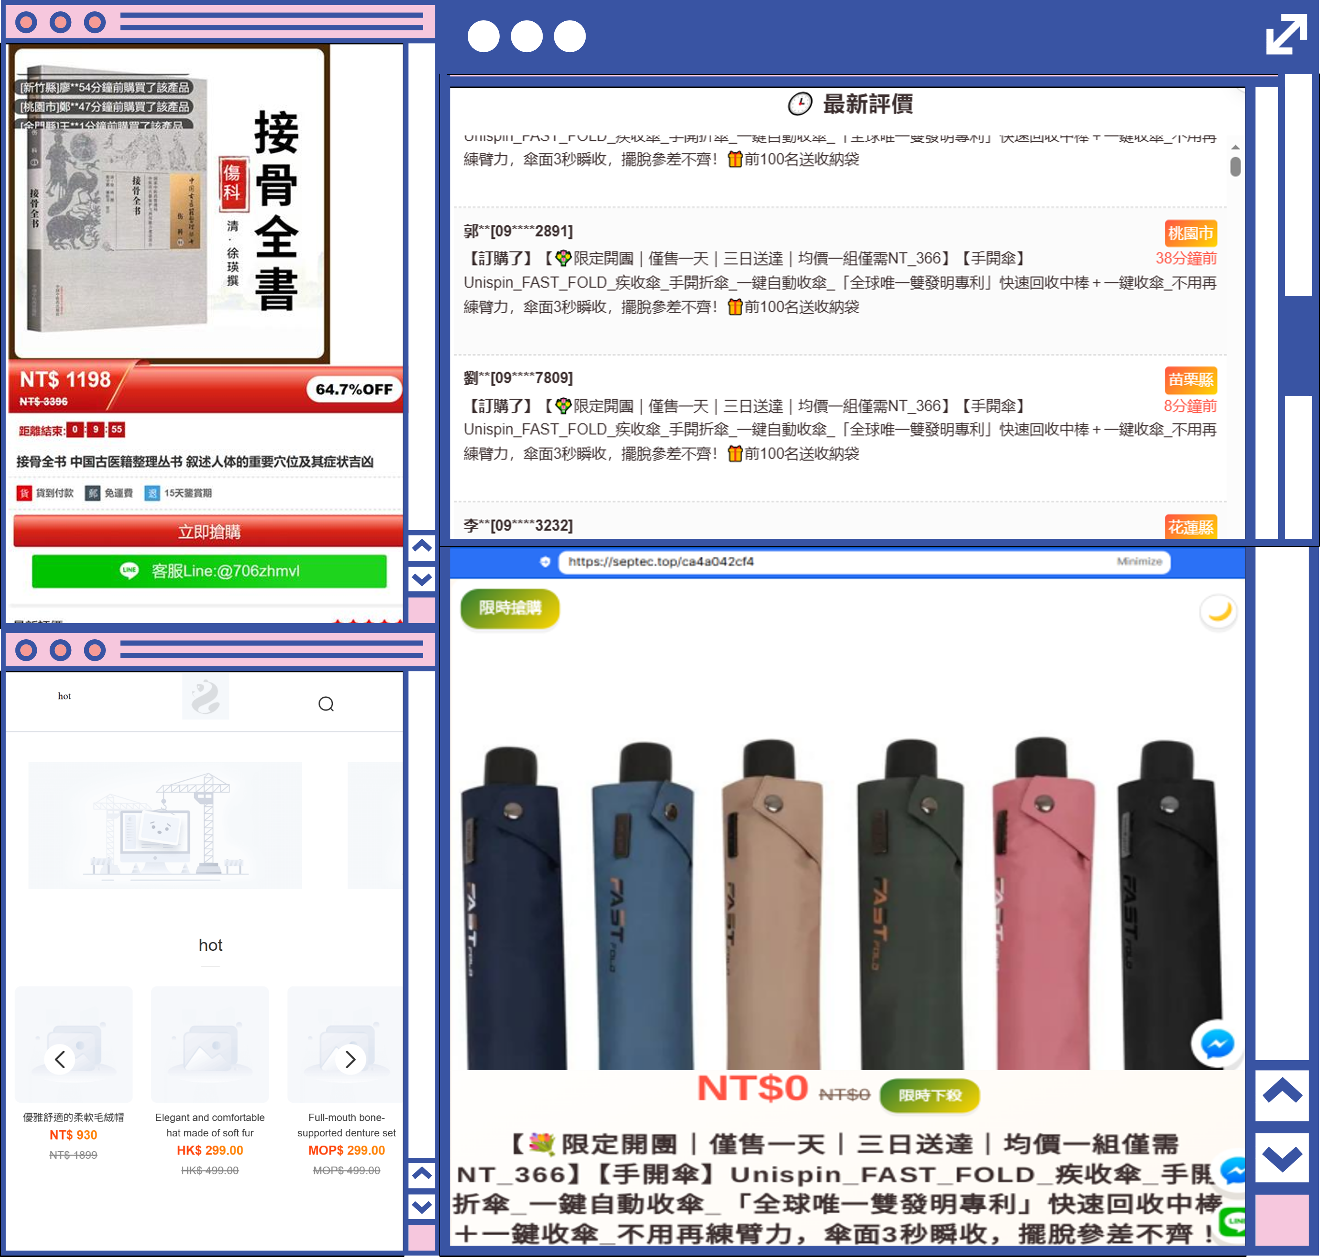Click the 15天鑒賞期 return icon
Image resolution: width=1320 pixels, height=1257 pixels.
click(x=152, y=493)
